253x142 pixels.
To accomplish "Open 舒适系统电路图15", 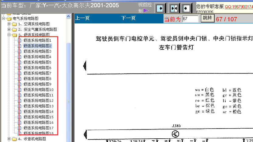I will click(x=39, y=117).
